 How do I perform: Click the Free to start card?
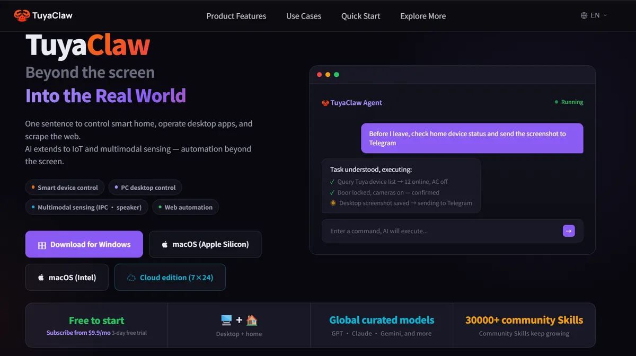[x=96, y=325]
